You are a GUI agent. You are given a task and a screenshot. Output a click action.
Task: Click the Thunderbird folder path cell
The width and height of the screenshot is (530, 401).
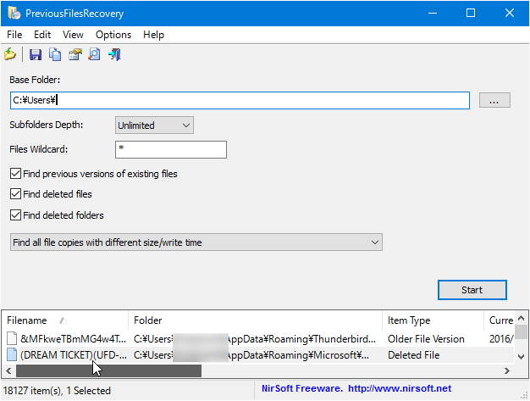click(x=255, y=339)
